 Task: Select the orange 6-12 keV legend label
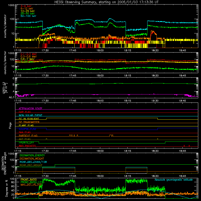(27, 9)
